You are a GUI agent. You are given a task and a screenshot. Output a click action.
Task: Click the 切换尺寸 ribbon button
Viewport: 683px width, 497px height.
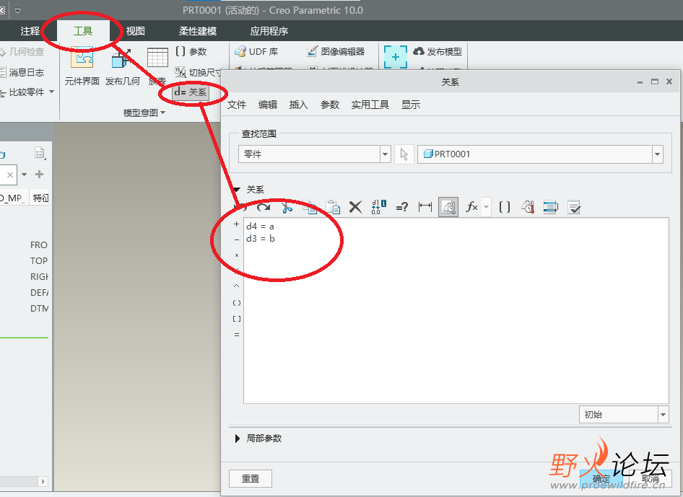pyautogui.click(x=199, y=72)
